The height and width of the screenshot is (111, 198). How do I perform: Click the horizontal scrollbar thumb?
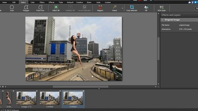click(x=80, y=87)
